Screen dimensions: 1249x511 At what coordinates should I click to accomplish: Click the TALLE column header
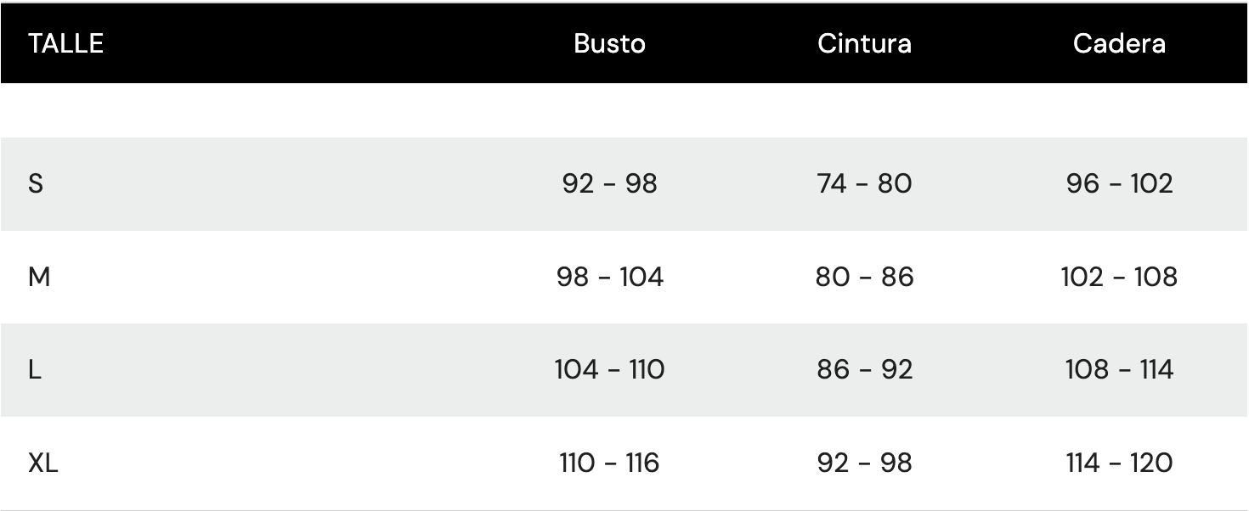[x=65, y=43]
